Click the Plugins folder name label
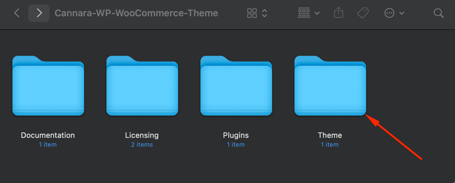The height and width of the screenshot is (183, 455). (236, 135)
